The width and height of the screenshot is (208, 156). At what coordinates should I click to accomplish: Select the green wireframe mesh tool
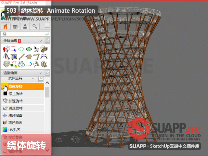click(x=21, y=64)
